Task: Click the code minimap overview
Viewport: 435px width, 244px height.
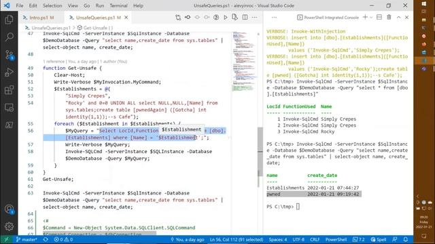Action: [x=244, y=62]
